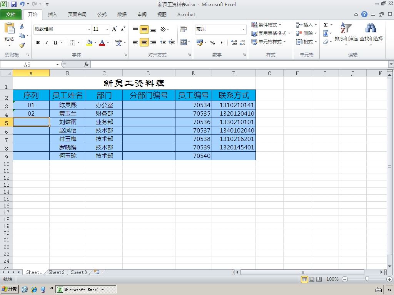Click the Format Painter brush icon
The height and width of the screenshot is (295, 394).
click(22, 45)
